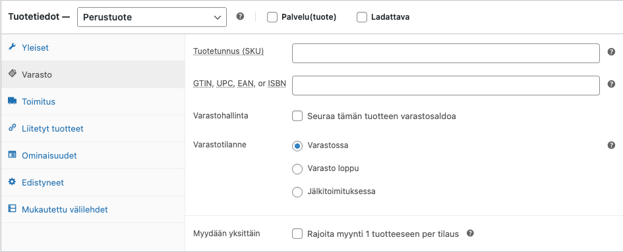Click help icon for Rajoita myynti option
Viewport: 623px width, 252px height.
click(471, 233)
